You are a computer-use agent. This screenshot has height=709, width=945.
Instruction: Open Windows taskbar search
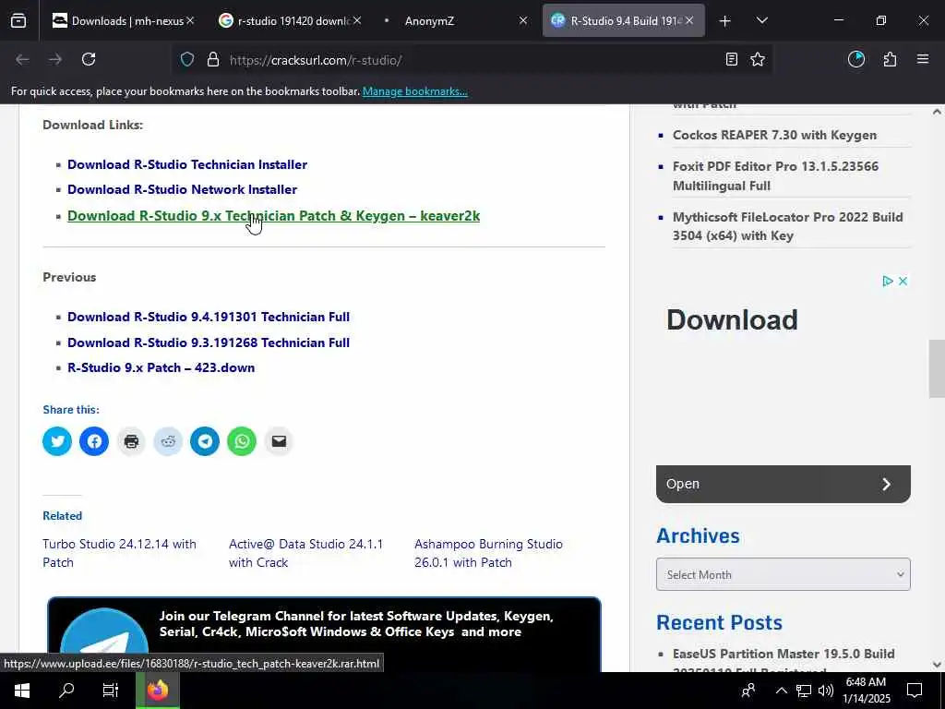66,691
